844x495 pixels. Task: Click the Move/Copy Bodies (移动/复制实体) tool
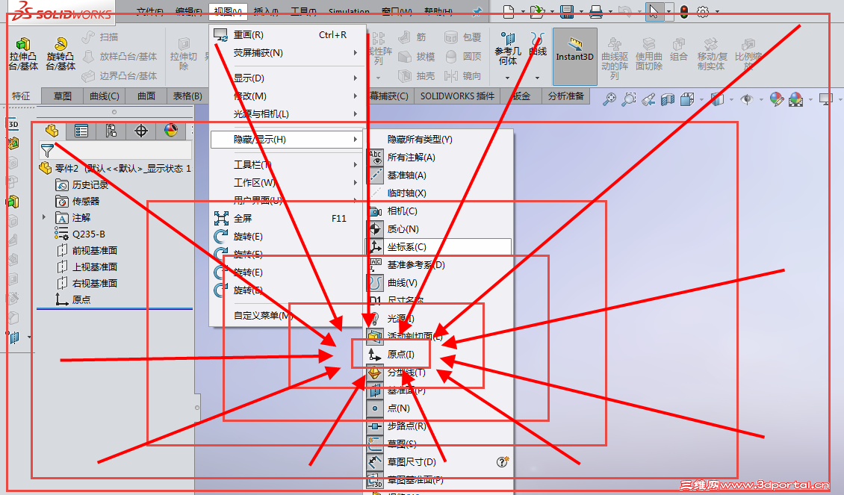click(712, 54)
